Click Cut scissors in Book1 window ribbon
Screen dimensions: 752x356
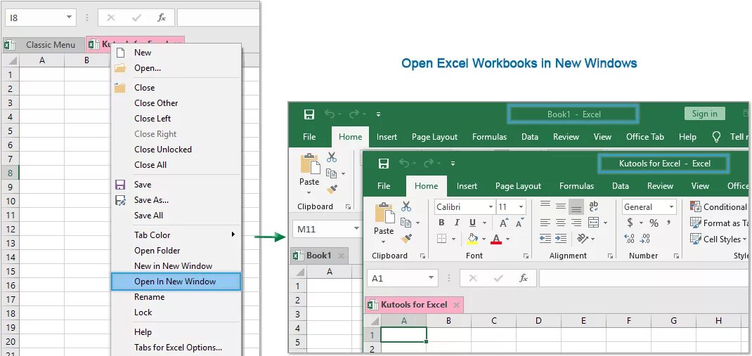(x=332, y=157)
